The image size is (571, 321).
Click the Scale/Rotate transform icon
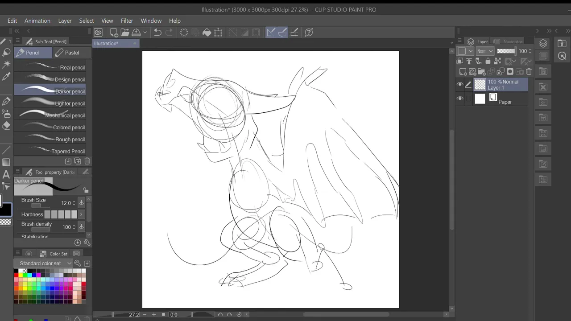tap(218, 32)
